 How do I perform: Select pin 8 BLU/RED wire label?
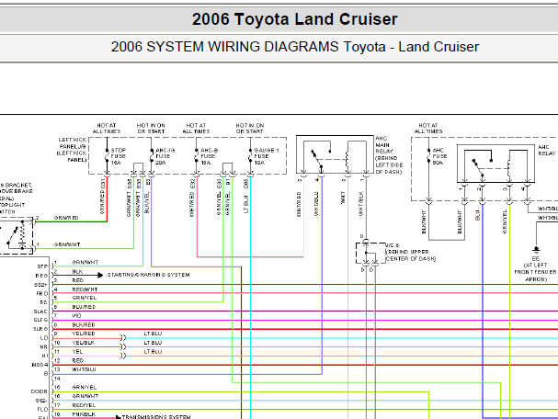[x=84, y=324]
